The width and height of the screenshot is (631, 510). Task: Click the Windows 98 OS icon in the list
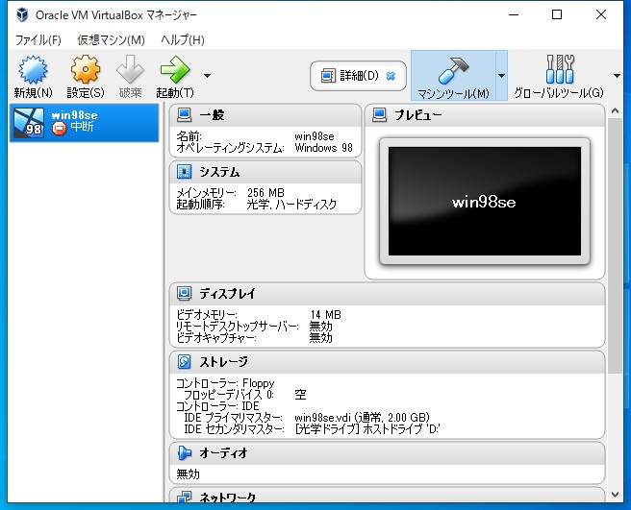pos(29,123)
